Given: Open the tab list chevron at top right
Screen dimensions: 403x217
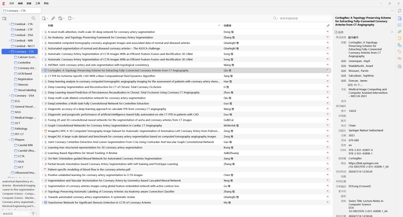Looking at the screenshot, I should tap(392, 11).
